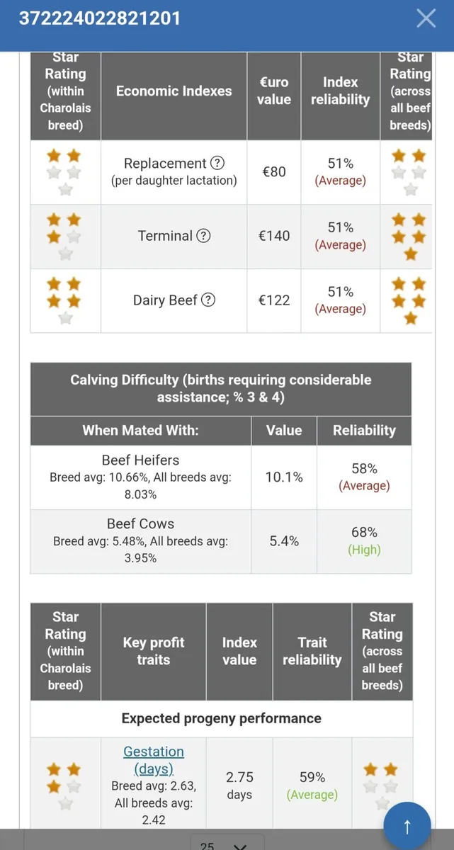Close the animal details popup
The image size is (454, 850).
[x=426, y=18]
